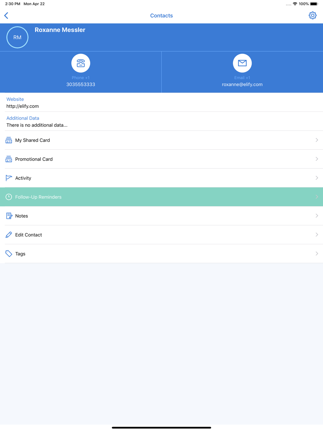323x431 pixels.
Task: Tap the RM avatar circle
Action: pyautogui.click(x=17, y=37)
